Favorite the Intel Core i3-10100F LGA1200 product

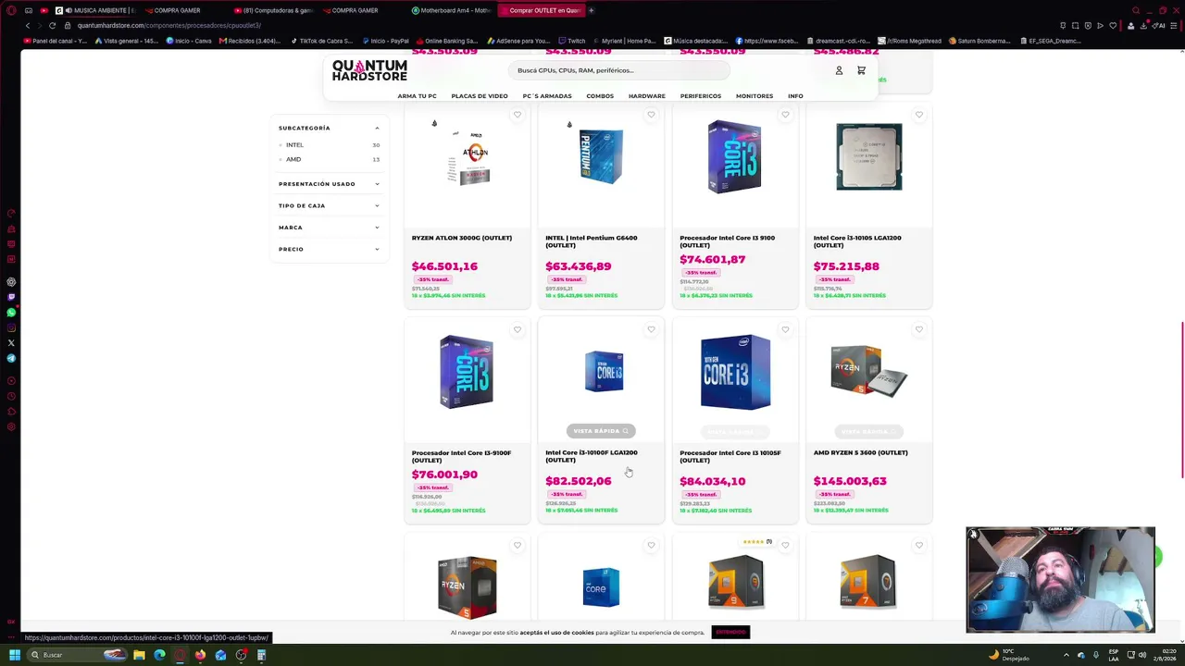[x=651, y=329]
